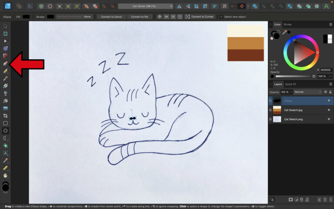Click Convert to Donut

(x=111, y=17)
